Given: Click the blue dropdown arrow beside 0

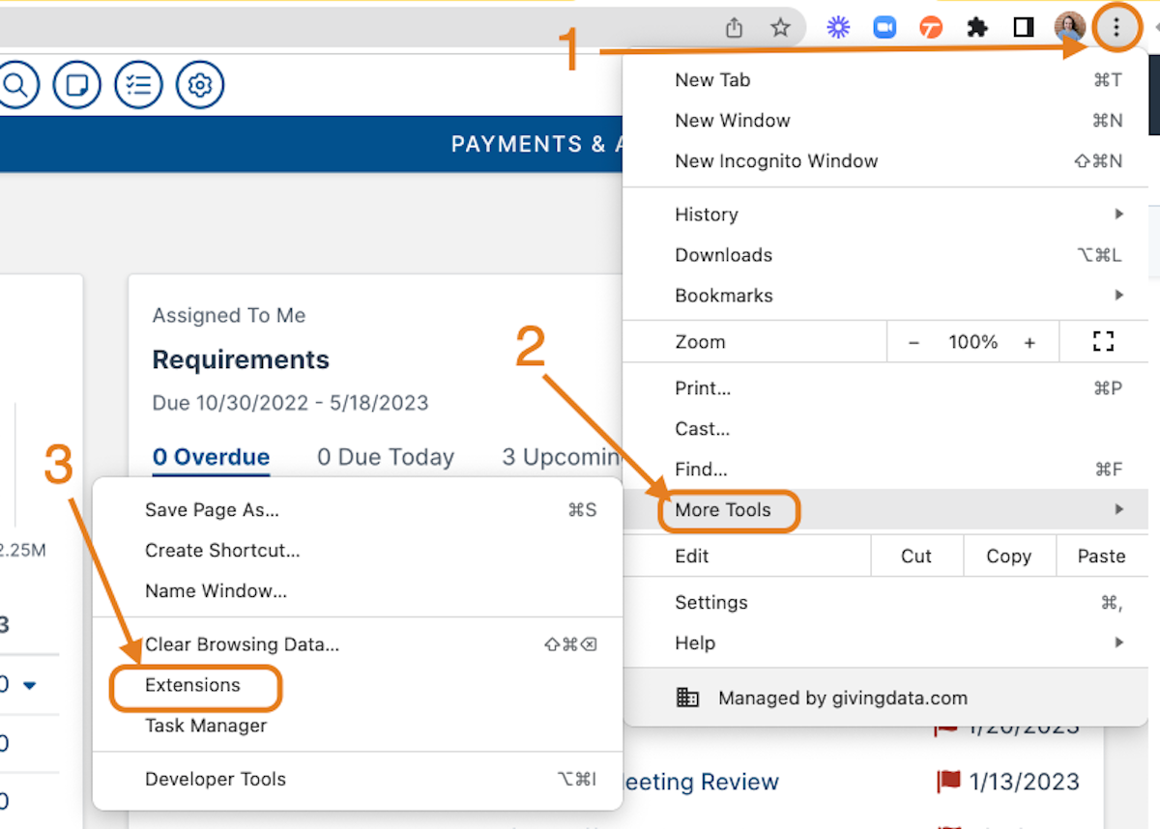Looking at the screenshot, I should tap(29, 686).
